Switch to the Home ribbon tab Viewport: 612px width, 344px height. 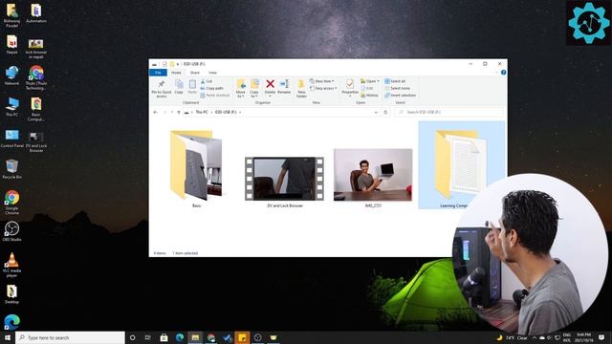point(176,73)
